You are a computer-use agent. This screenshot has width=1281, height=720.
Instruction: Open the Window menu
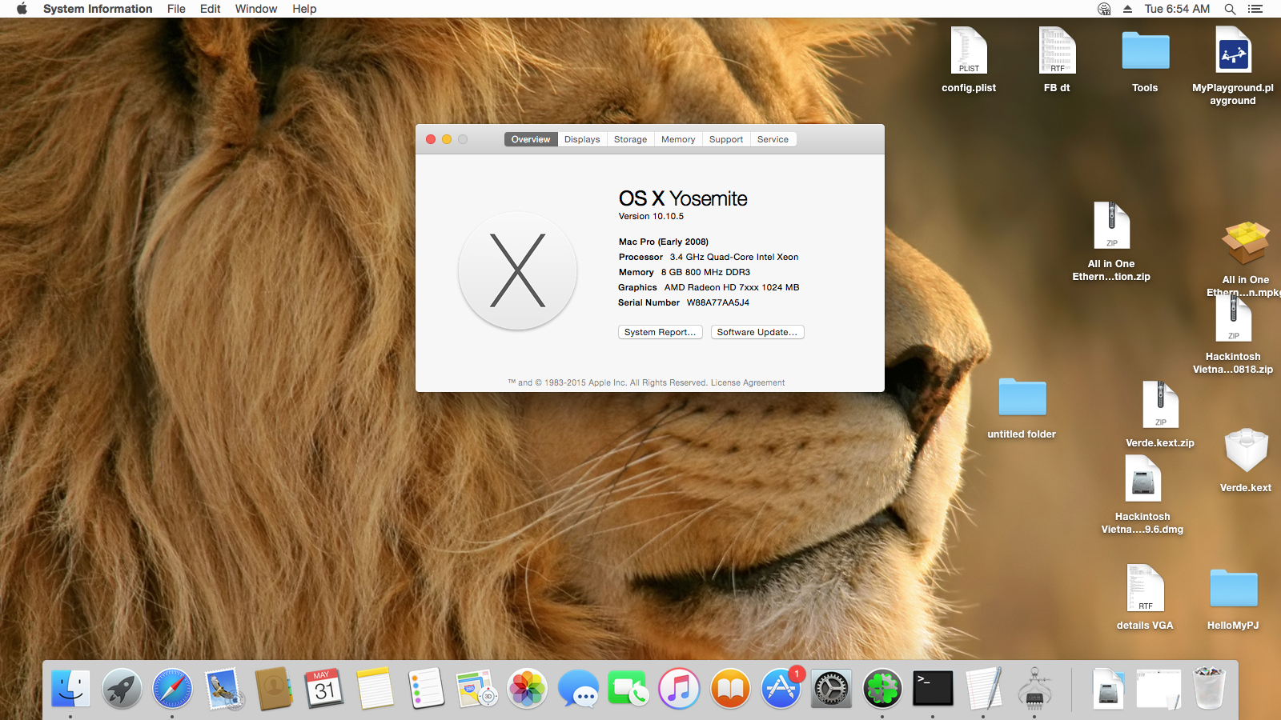(256, 9)
